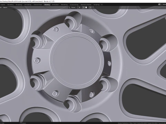
Task: Switch to the Texture Paint workspace
Action: point(38,5)
